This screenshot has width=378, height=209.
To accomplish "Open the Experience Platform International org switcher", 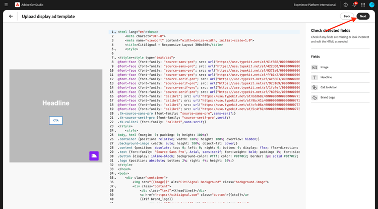I will [x=314, y=5].
